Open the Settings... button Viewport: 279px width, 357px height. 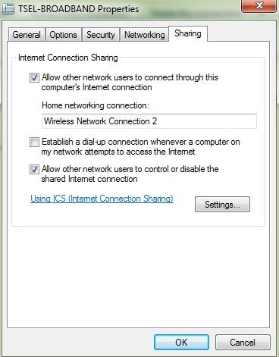(x=222, y=205)
